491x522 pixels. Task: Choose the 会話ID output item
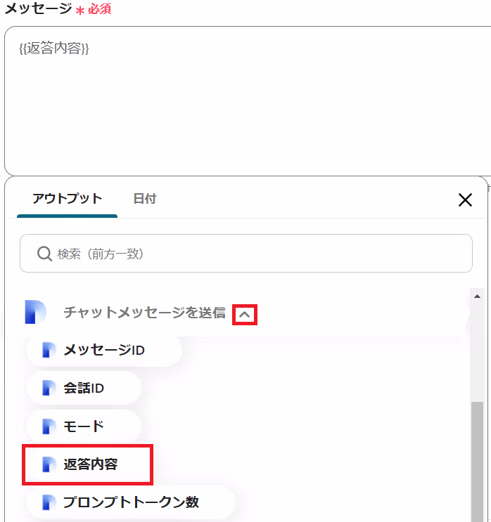(84, 389)
